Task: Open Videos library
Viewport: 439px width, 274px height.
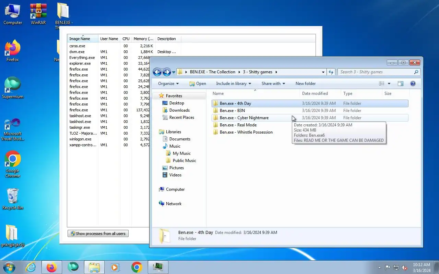Action: pos(175,175)
